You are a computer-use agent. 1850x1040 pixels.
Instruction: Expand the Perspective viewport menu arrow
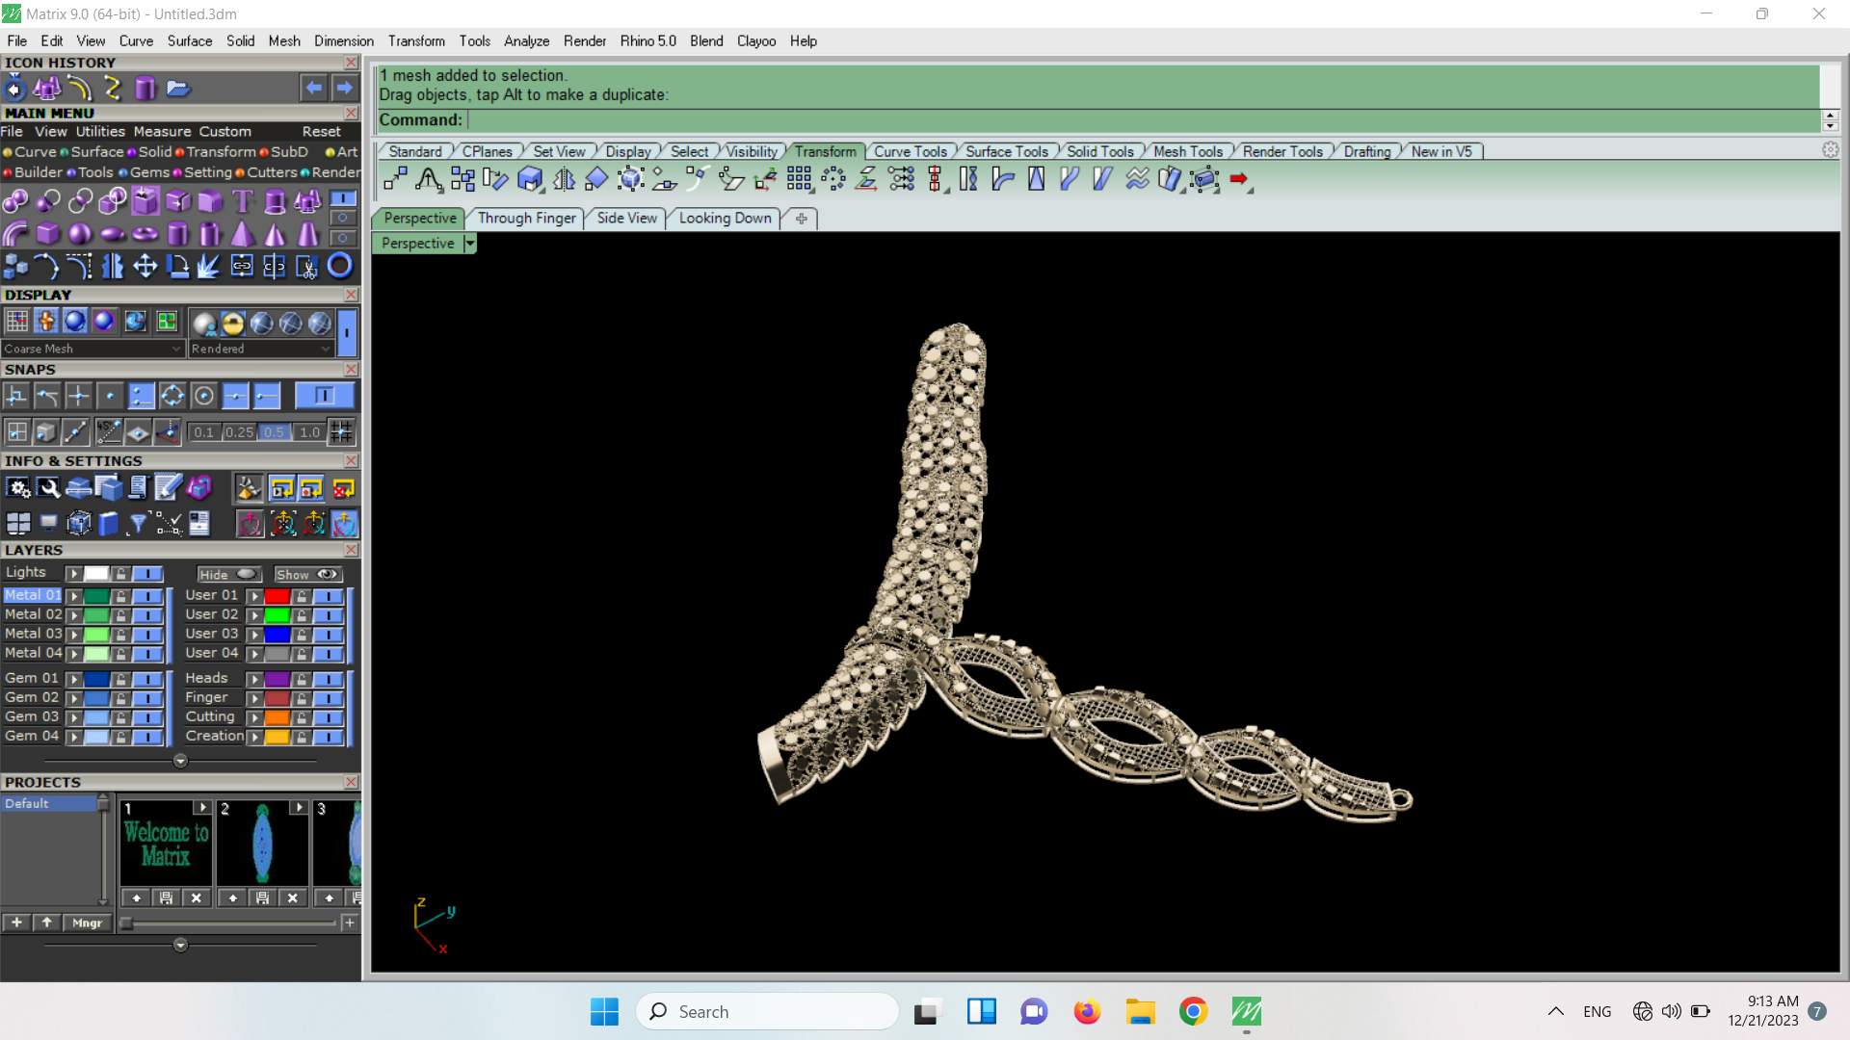469,244
